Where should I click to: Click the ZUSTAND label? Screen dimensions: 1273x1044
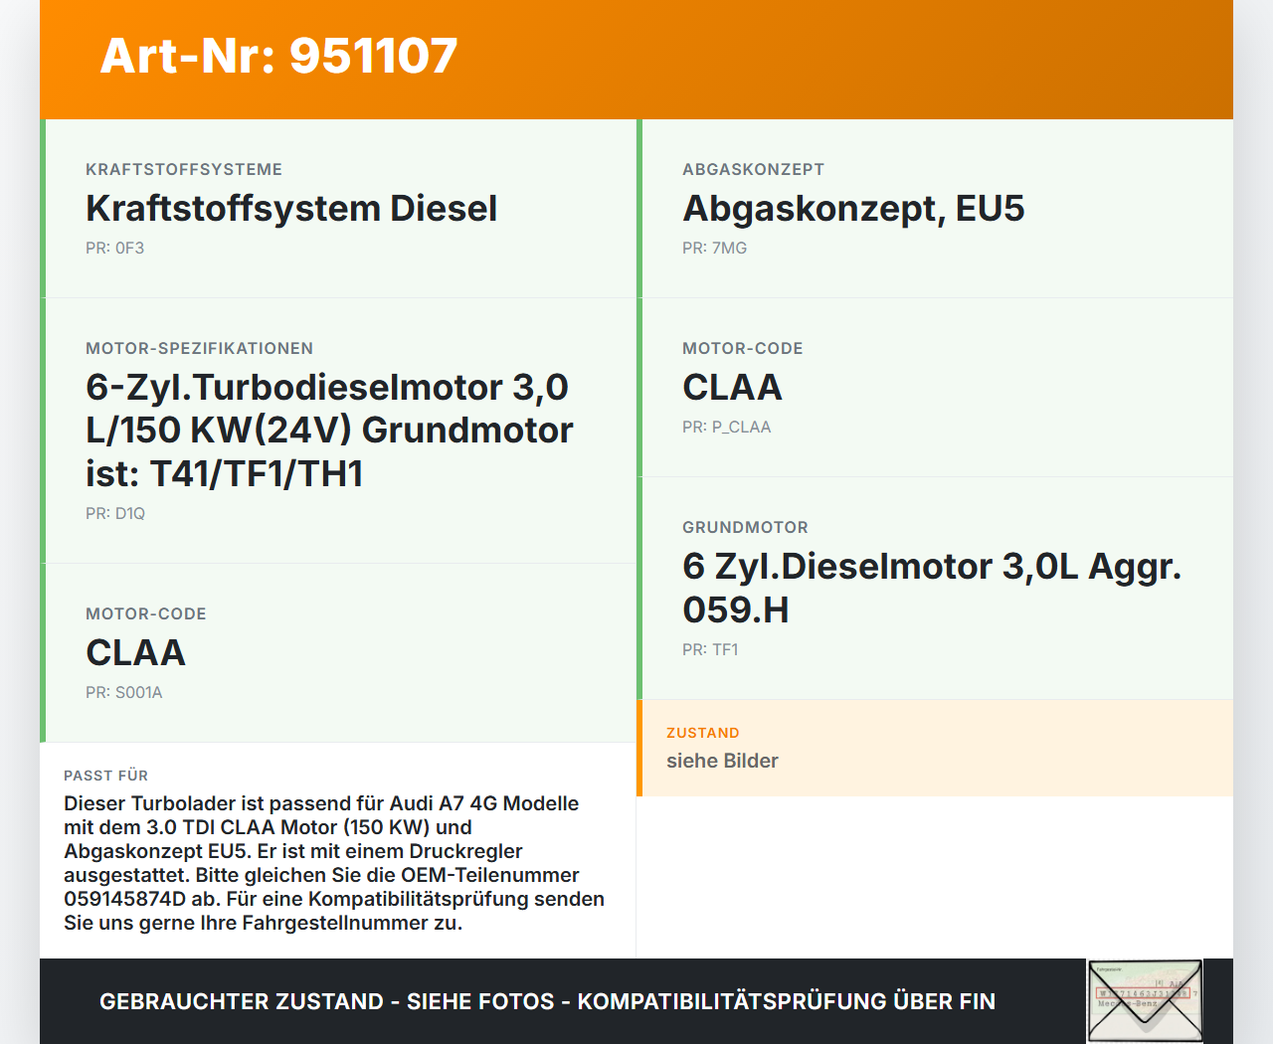click(x=702, y=733)
